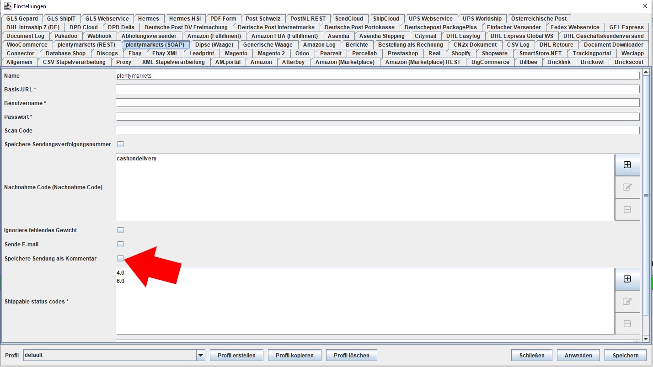Open the DHL Geschäftskundenversand tab
The image size is (653, 367).
(x=603, y=36)
